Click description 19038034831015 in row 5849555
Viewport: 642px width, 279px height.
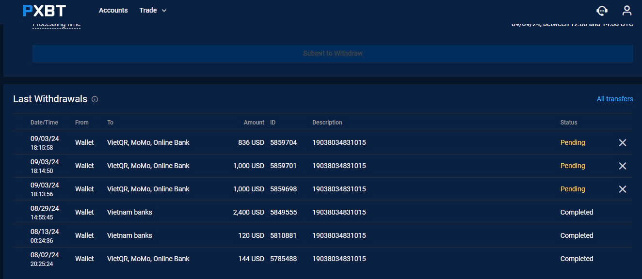tap(339, 212)
